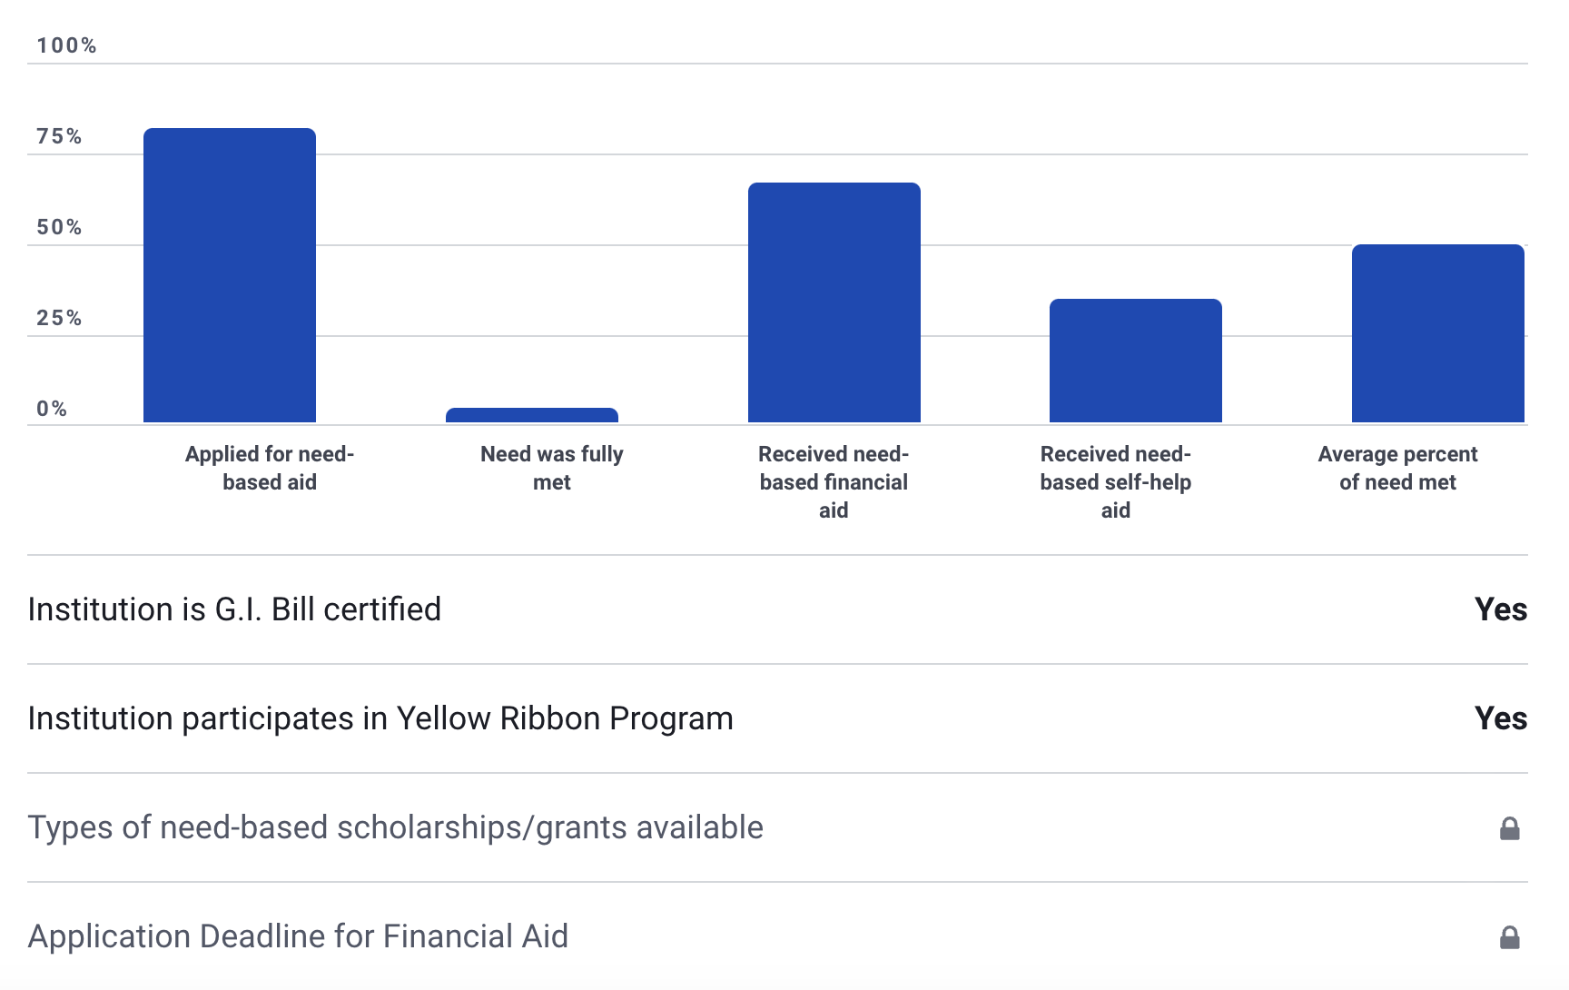The width and height of the screenshot is (1569, 990).
Task: Select Yellow Ribbon Program participation text
Action: (380, 718)
